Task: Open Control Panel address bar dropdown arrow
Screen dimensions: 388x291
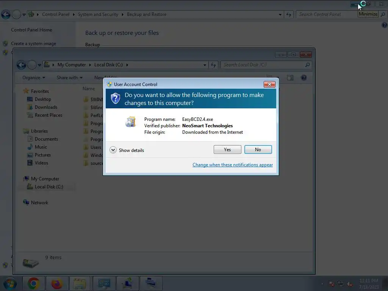Action: point(280,15)
